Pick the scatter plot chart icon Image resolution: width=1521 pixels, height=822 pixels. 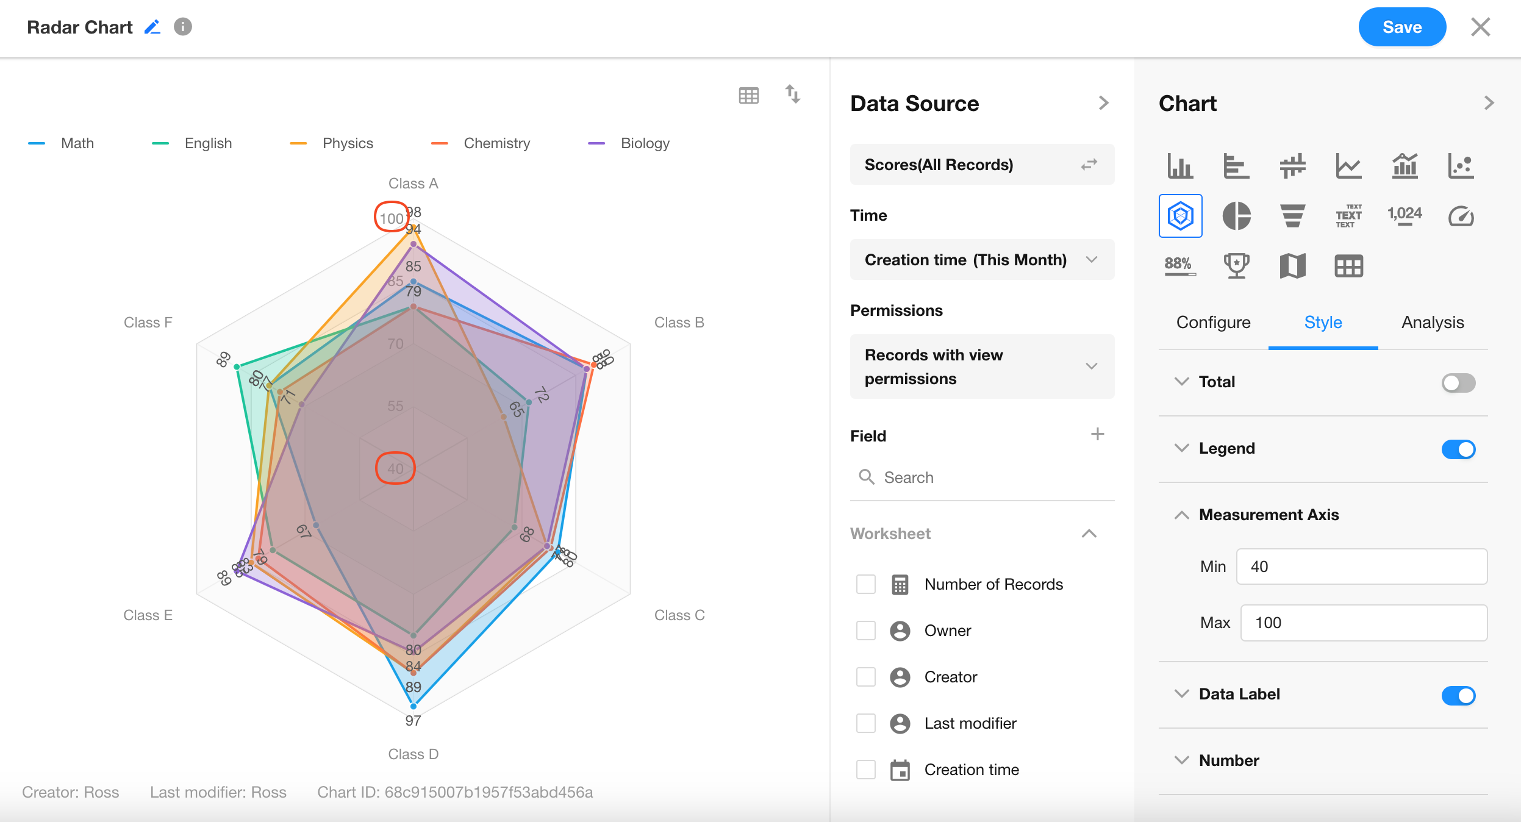coord(1461,166)
